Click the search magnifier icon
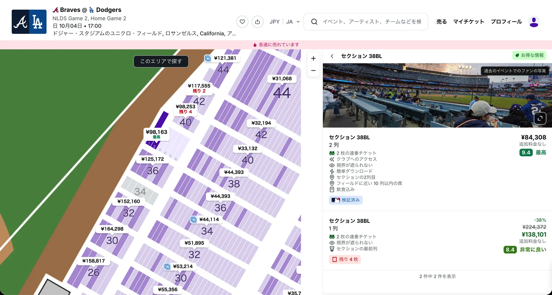Viewport: 552px width, 295px height. tap(314, 22)
